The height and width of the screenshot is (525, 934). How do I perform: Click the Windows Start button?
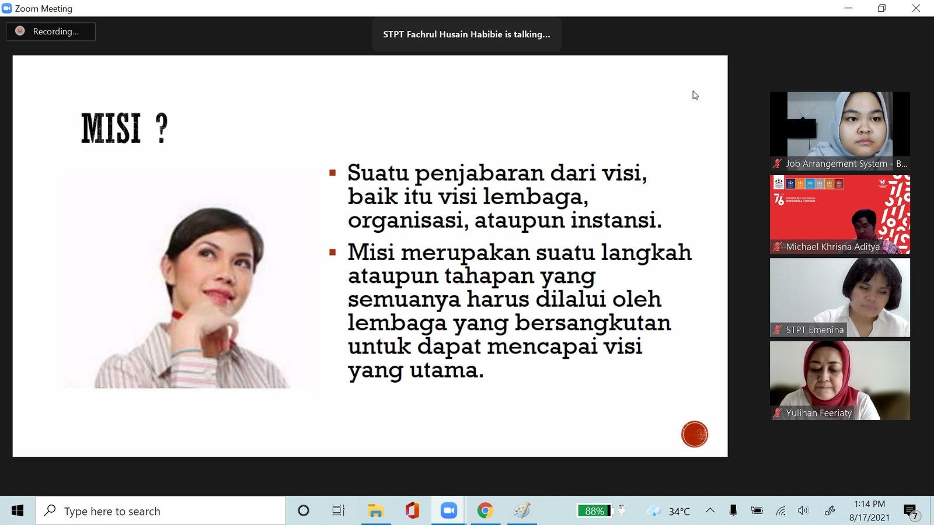pos(18,511)
